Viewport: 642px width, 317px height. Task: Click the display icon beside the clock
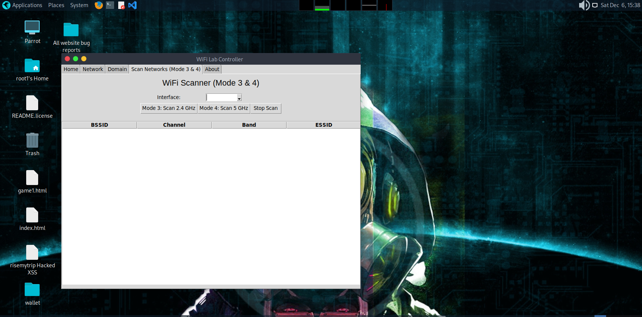(595, 5)
